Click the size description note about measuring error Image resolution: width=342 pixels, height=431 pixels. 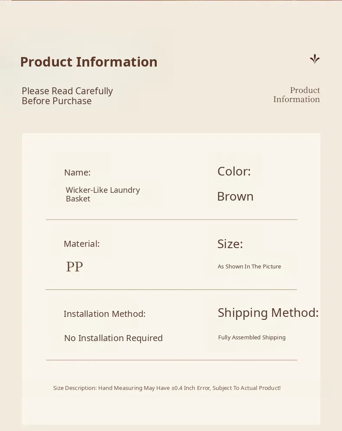point(167,388)
